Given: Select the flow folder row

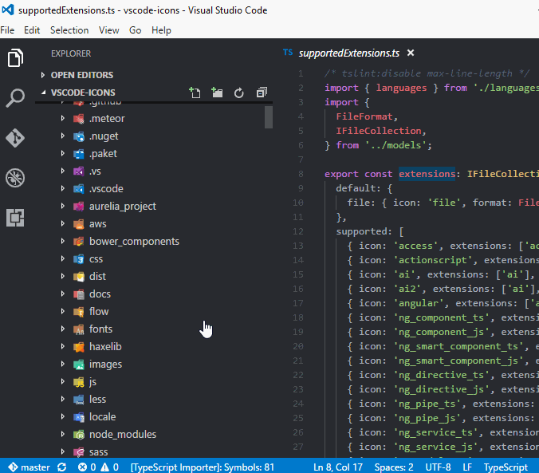Looking at the screenshot, I should click(154, 311).
